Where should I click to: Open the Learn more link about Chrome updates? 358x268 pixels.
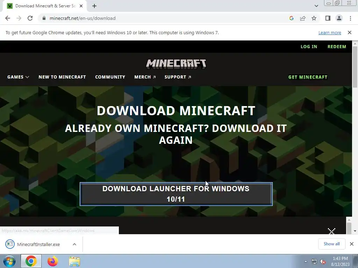330,32
